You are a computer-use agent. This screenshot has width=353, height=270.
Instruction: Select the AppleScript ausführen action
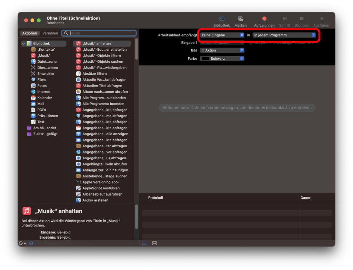click(101, 188)
